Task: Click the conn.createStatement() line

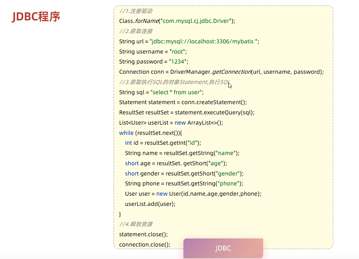Action: coord(183,102)
